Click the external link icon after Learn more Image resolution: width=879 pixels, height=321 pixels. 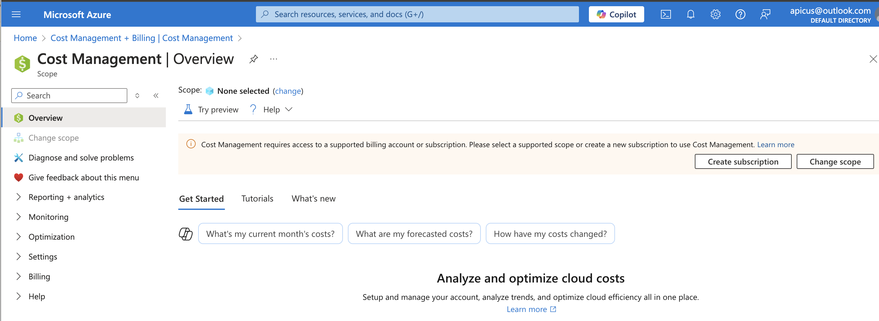[553, 309]
